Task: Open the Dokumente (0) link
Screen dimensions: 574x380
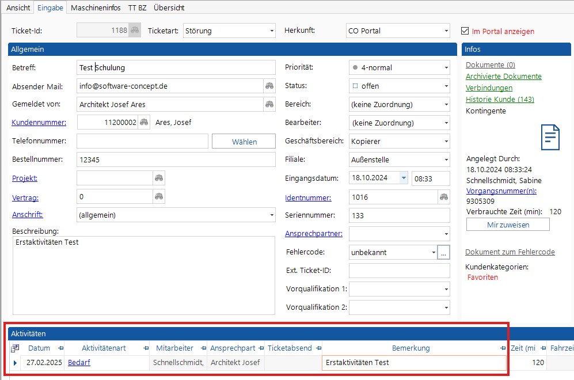Action: pos(490,65)
